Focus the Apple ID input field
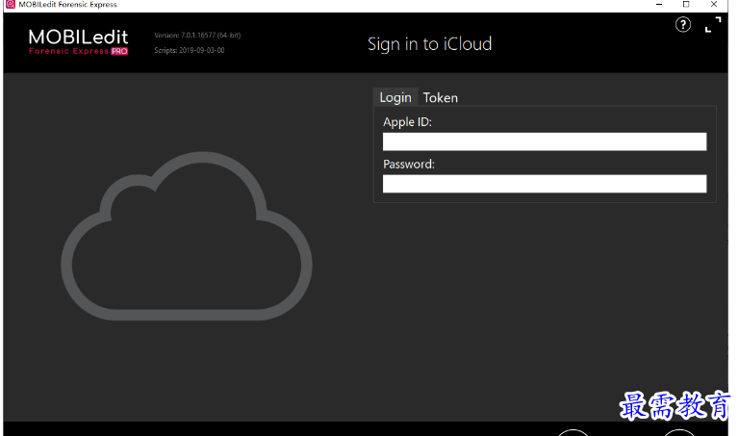Viewport: 739px width, 436px height. [545, 141]
